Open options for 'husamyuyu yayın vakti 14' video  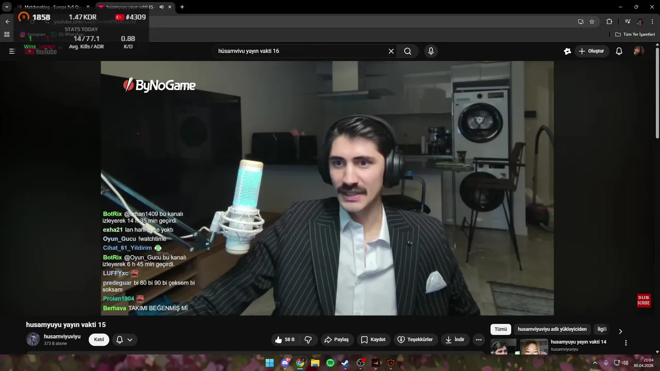pyautogui.click(x=626, y=343)
